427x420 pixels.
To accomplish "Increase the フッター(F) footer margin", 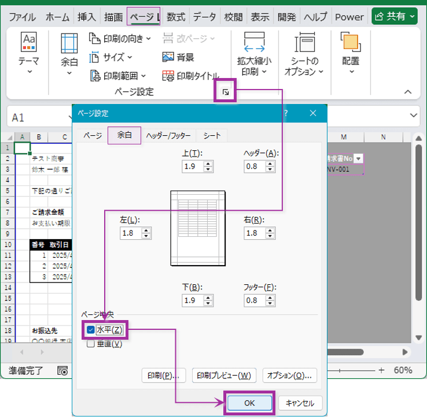I will pos(270,298).
